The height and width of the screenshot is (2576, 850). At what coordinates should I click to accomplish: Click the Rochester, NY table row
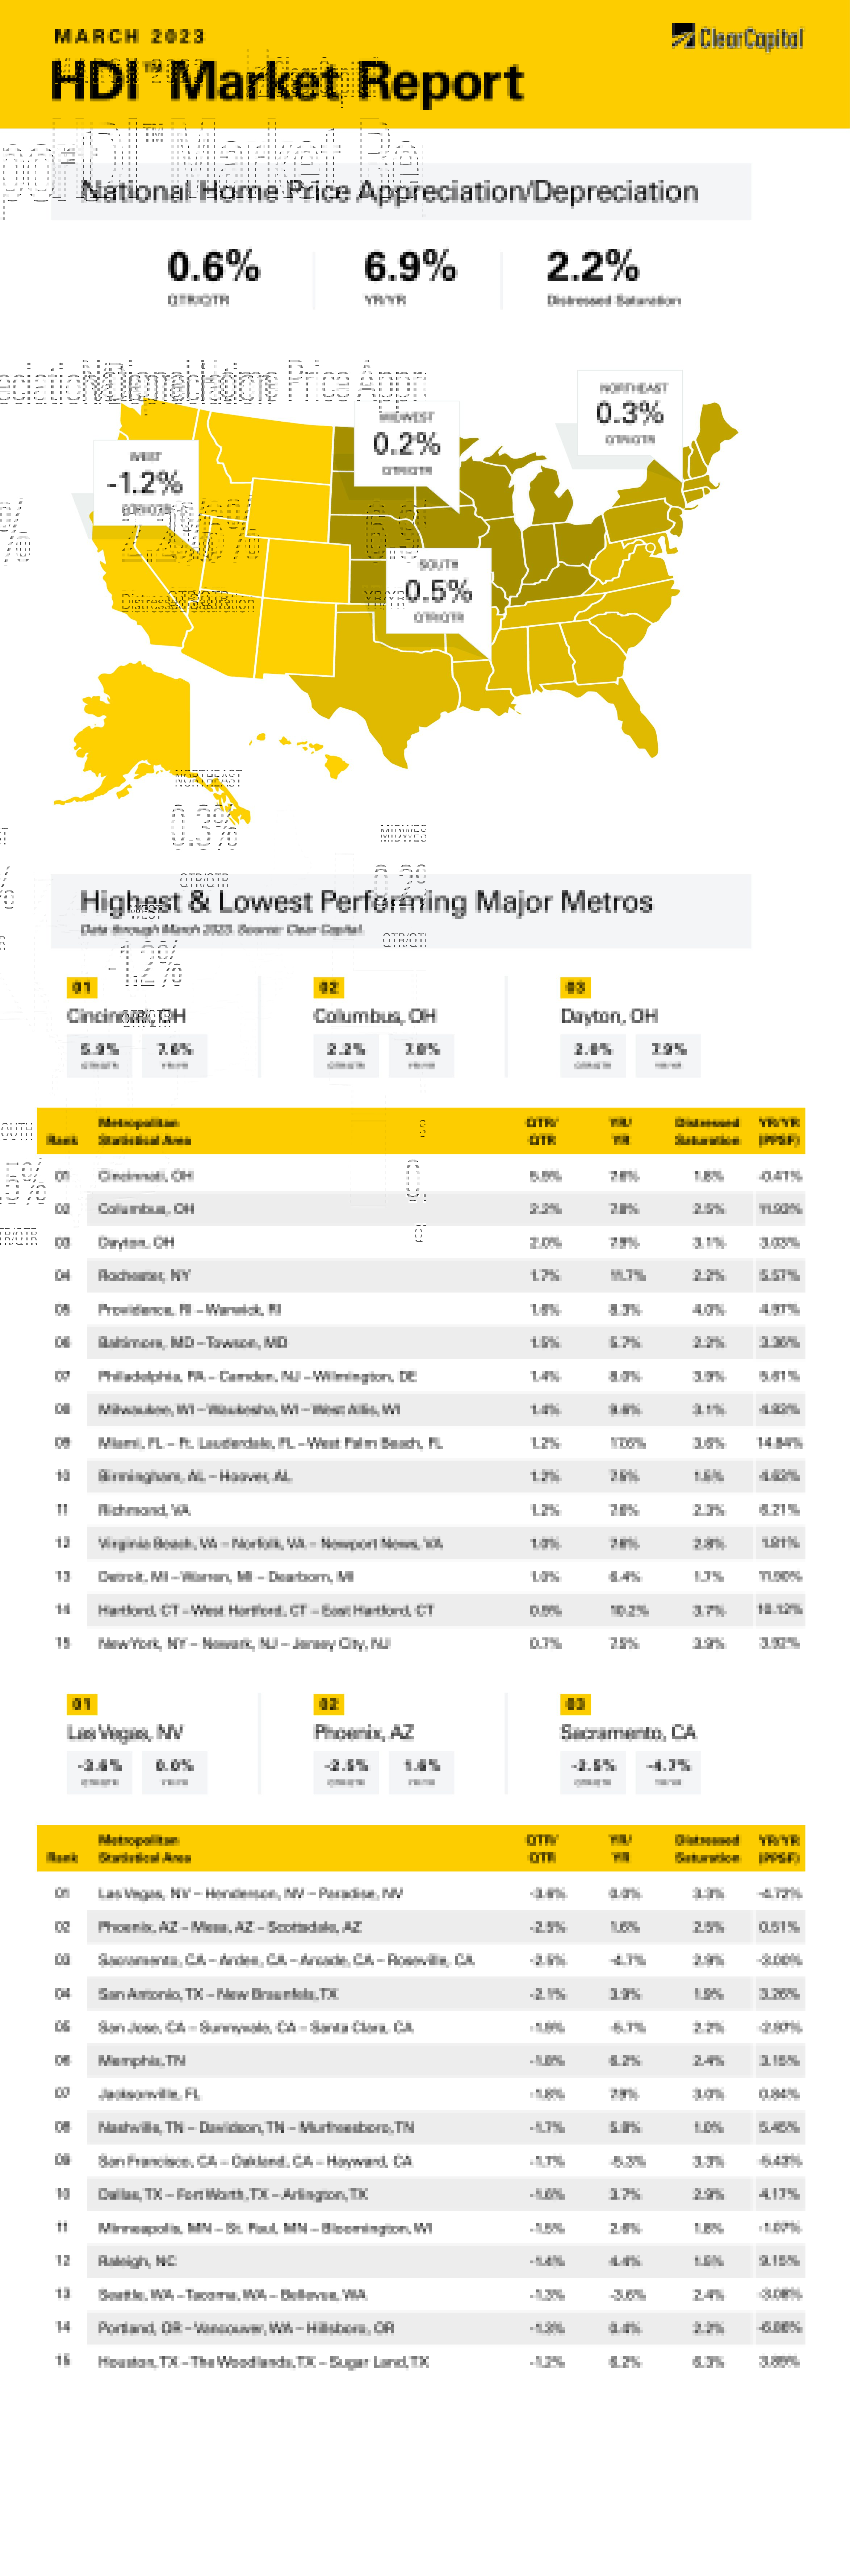[x=420, y=1275]
